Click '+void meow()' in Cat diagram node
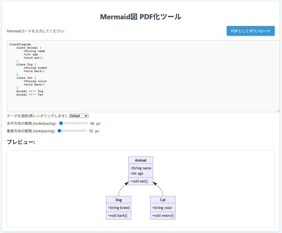 tap(163, 216)
